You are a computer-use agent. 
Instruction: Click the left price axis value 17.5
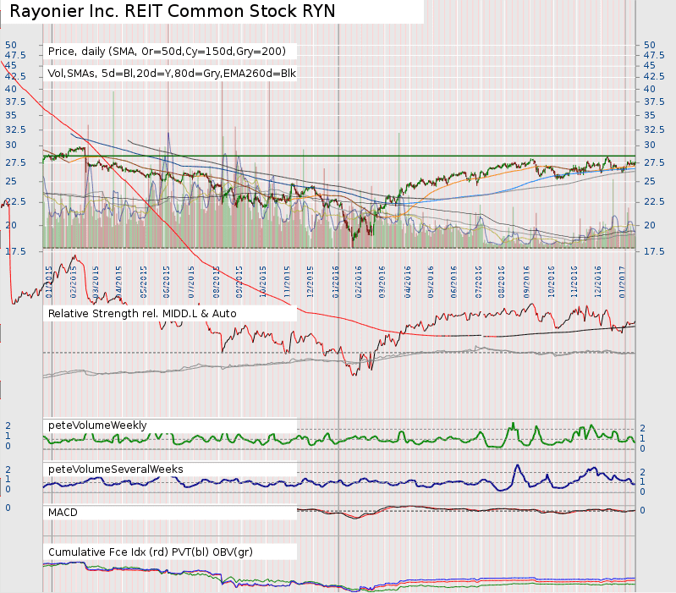click(x=15, y=251)
